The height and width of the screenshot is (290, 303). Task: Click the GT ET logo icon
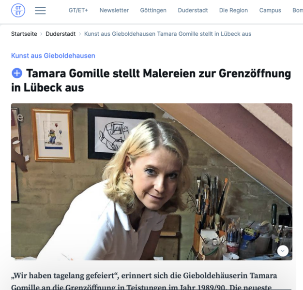click(x=18, y=11)
